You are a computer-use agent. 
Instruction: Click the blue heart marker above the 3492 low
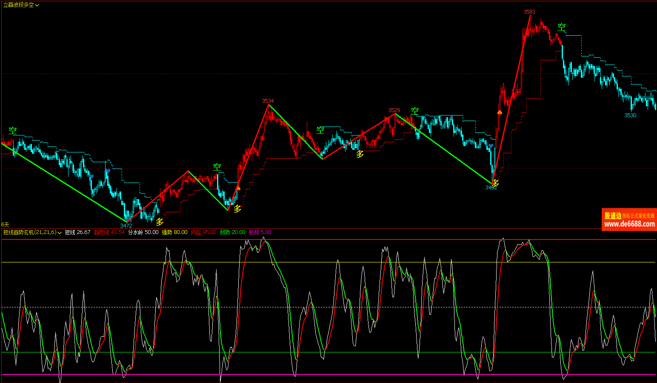[491, 146]
